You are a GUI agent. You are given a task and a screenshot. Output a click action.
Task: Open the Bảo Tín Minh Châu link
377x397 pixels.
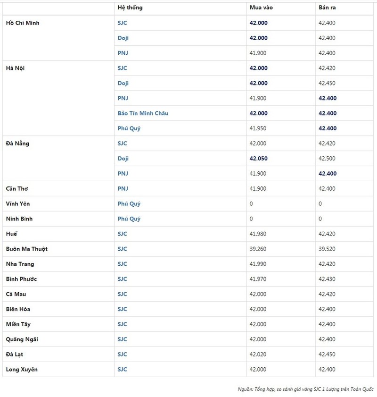point(143,113)
